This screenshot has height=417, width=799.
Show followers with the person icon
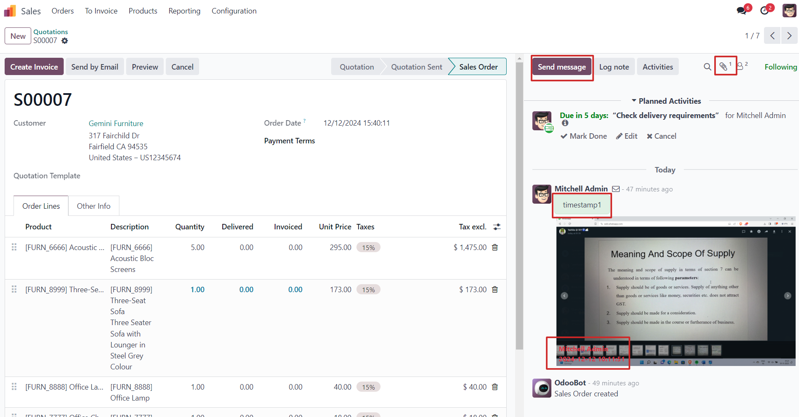pyautogui.click(x=740, y=67)
